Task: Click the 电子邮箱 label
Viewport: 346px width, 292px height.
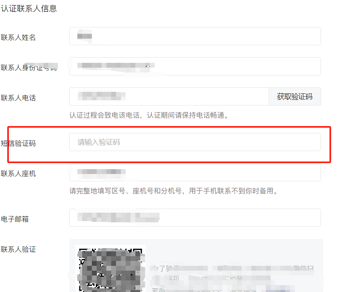Action: pos(15,219)
